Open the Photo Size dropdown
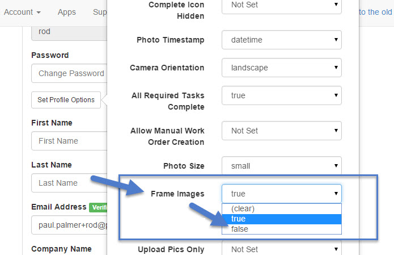Viewport: 394px width, 255px height. [282, 166]
